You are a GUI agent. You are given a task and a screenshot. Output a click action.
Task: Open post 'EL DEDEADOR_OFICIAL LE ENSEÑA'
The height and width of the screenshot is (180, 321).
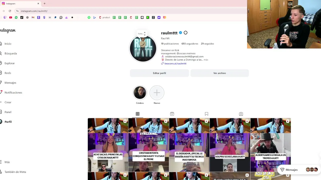coord(189,145)
